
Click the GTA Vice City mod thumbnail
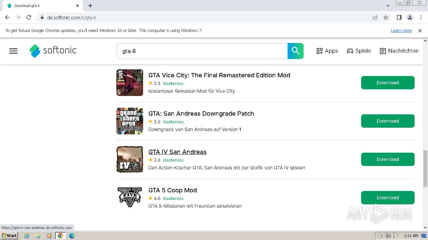coord(130,83)
